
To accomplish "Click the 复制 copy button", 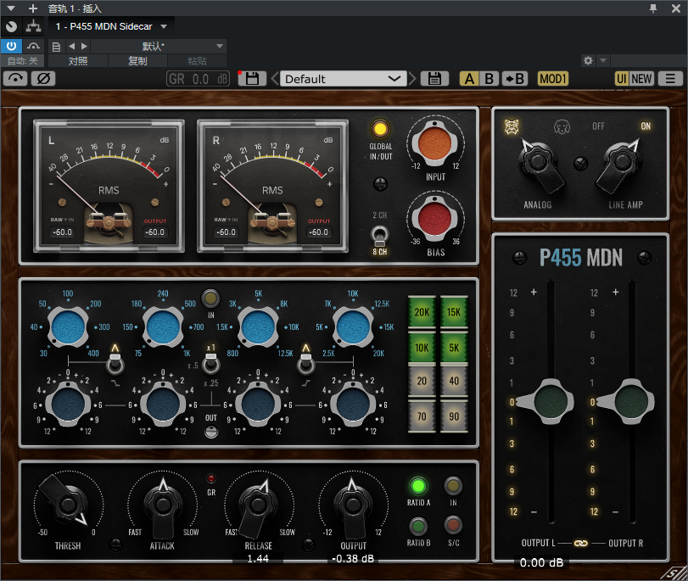I will click(137, 61).
